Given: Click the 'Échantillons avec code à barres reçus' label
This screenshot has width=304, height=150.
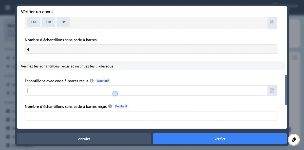Looking at the screenshot, I should 56,81.
